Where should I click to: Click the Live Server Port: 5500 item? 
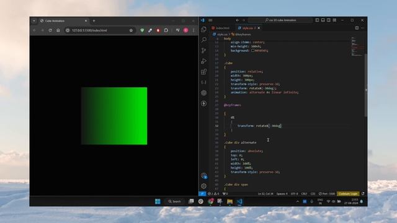(x=327, y=194)
